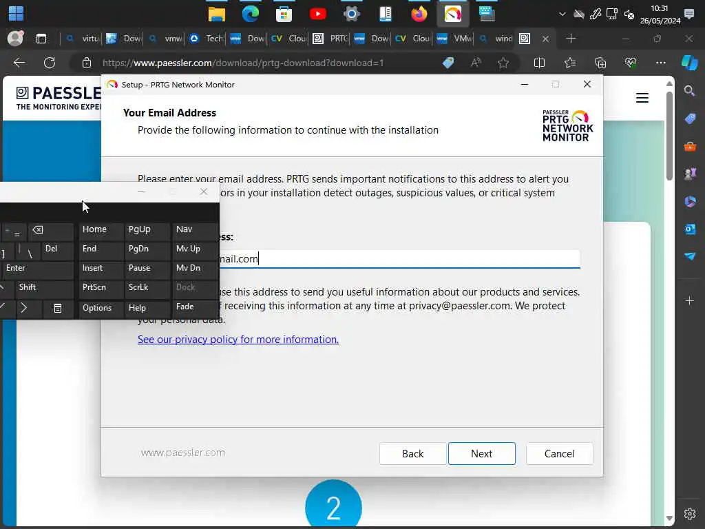Open sidebar Microsoft 365 icon
Image resolution: width=705 pixels, height=529 pixels.
(690, 202)
